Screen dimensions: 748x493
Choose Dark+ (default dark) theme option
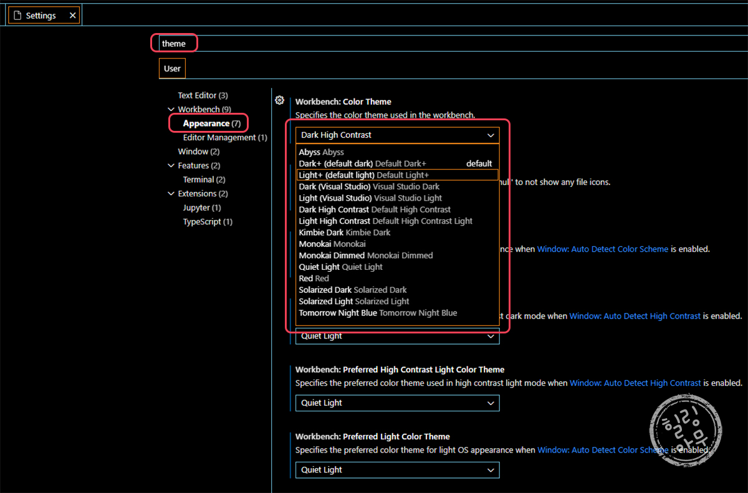(x=398, y=163)
